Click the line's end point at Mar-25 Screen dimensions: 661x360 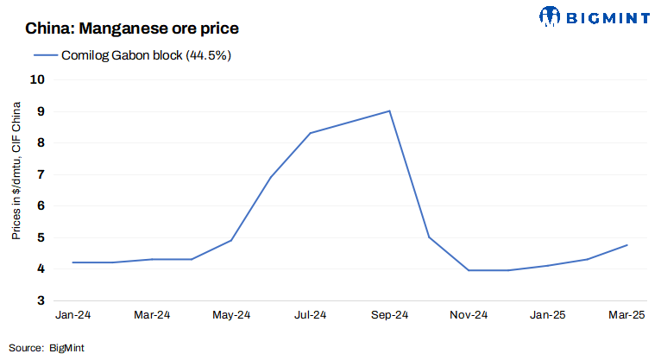click(x=627, y=245)
